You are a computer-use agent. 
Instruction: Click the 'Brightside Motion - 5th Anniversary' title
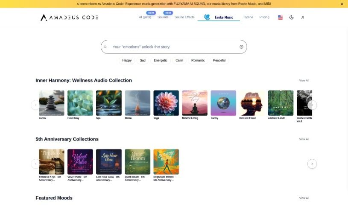[x=164, y=179]
